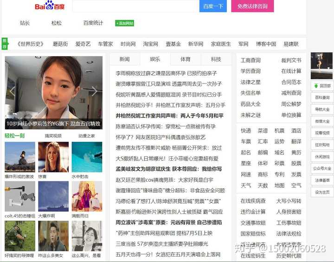Click the pink 免费法律咨询 button
Image resolution: width=334 pixels, height=262 pixels.
pos(252,6)
